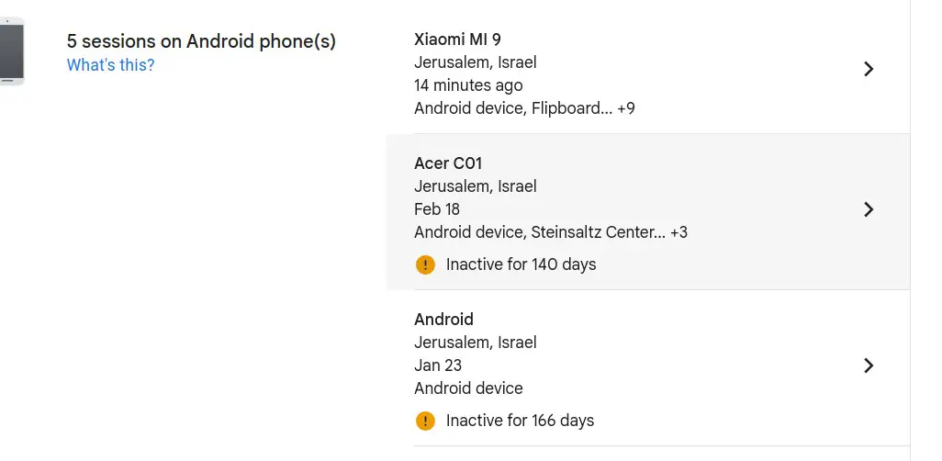Click "Android device, Flipboard... +9" app list
Viewport: 942px width, 461px height.
tap(524, 108)
